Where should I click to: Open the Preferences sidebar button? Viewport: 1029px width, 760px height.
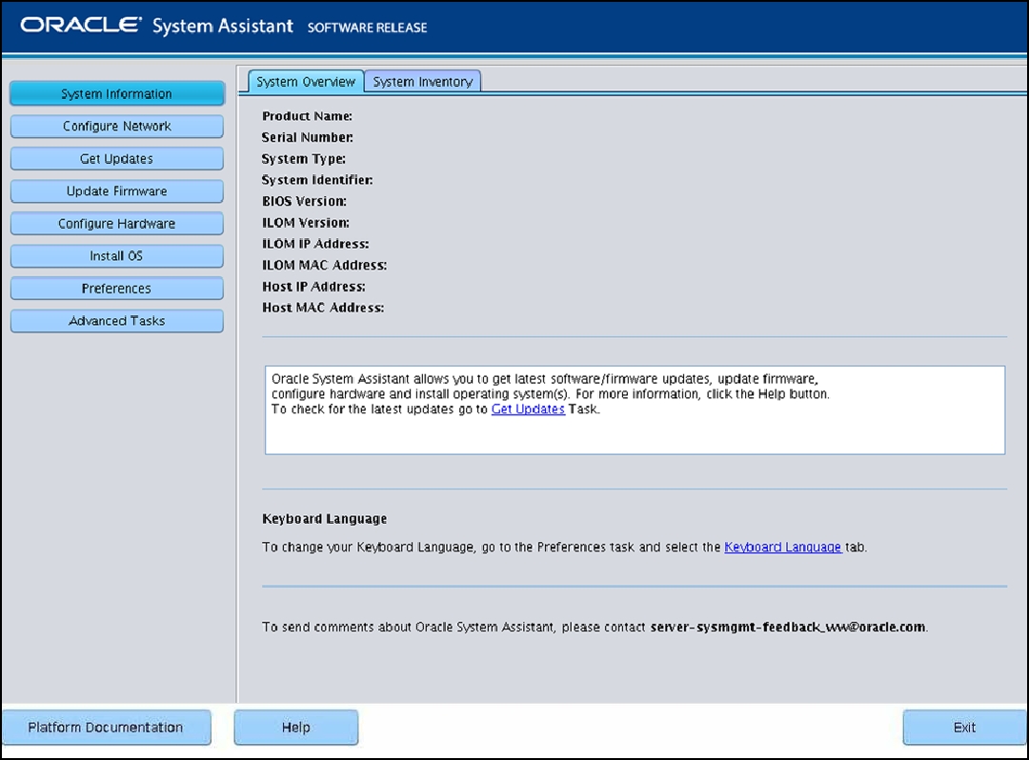click(x=117, y=289)
